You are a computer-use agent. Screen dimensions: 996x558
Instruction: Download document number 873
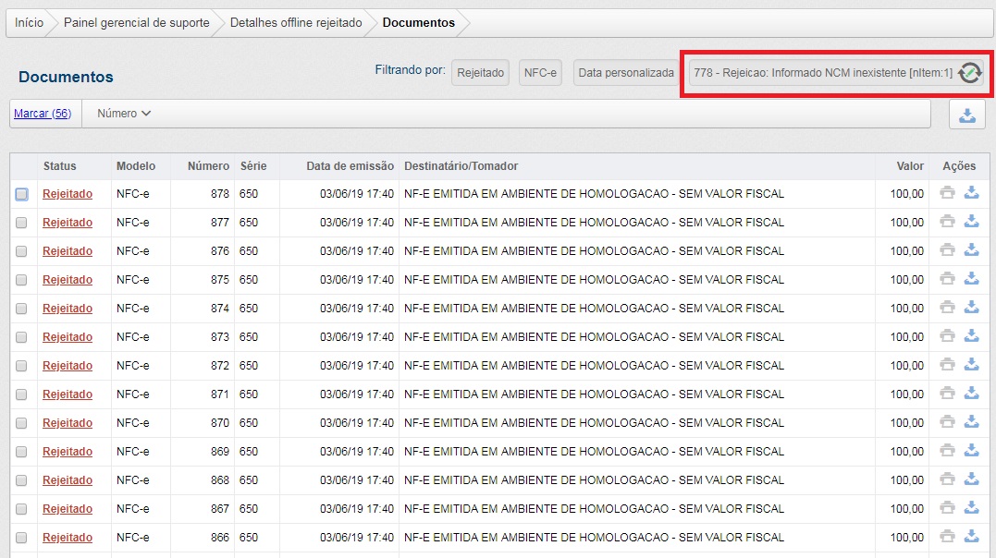pos(971,336)
